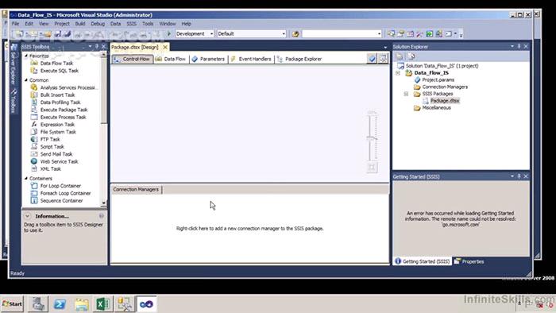
Task: Select the Script Task icon
Action: (x=34, y=146)
